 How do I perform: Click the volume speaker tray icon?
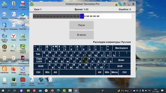[137, 91]
